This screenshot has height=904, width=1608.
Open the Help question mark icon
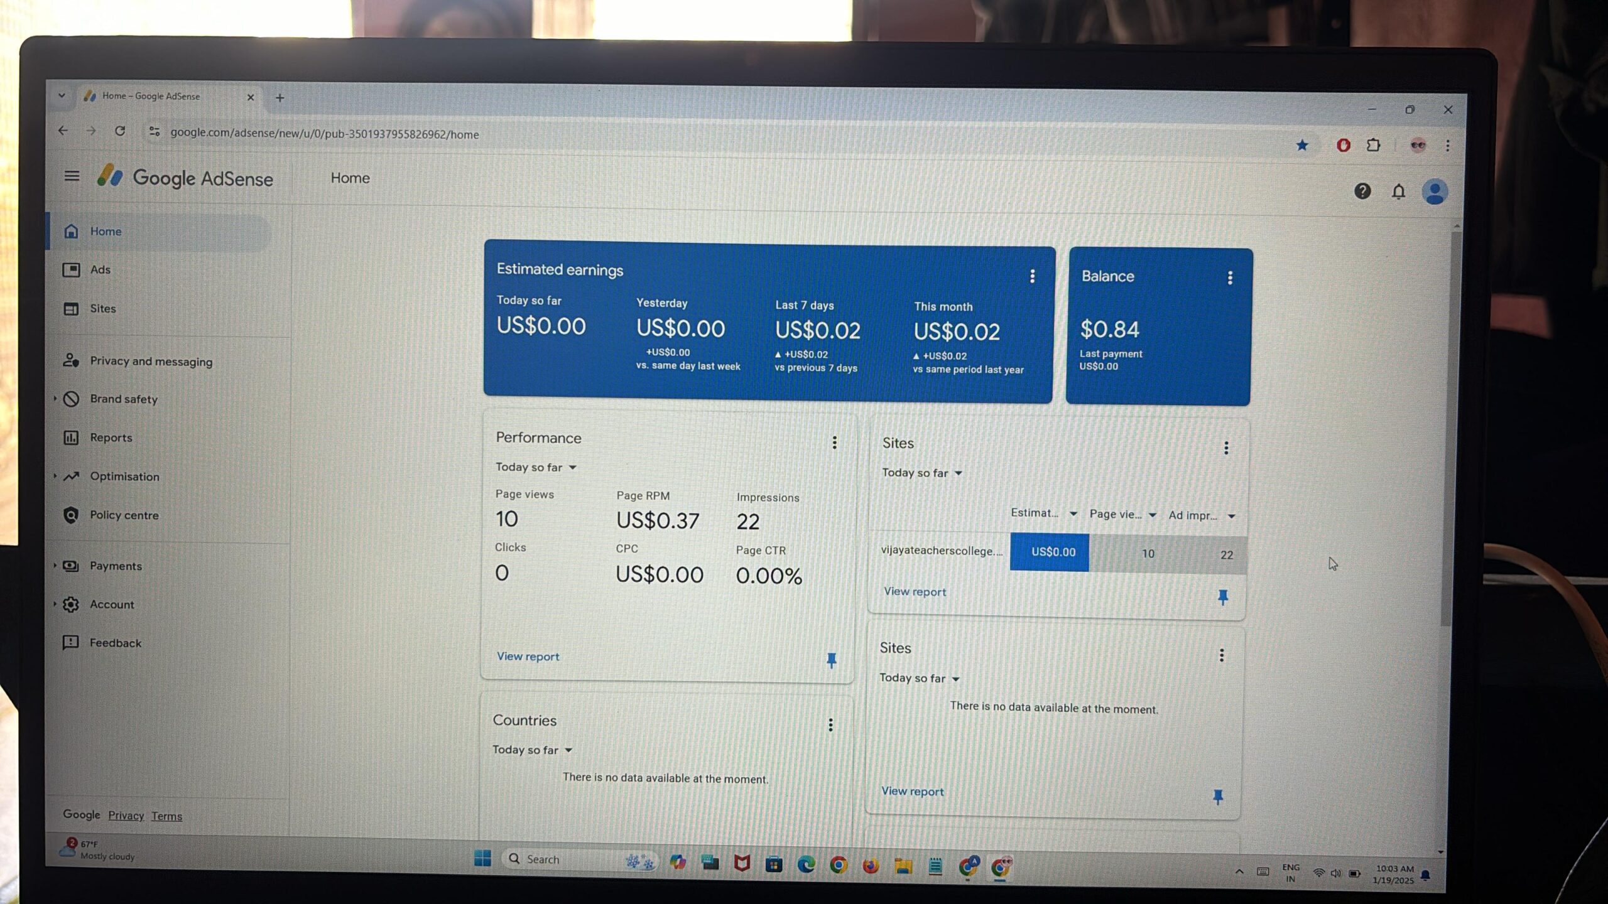point(1362,191)
